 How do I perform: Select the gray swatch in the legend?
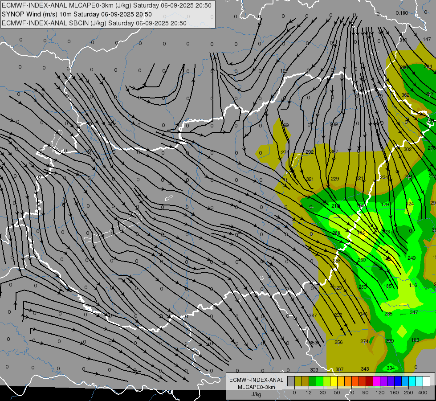pyautogui.click(x=291, y=381)
